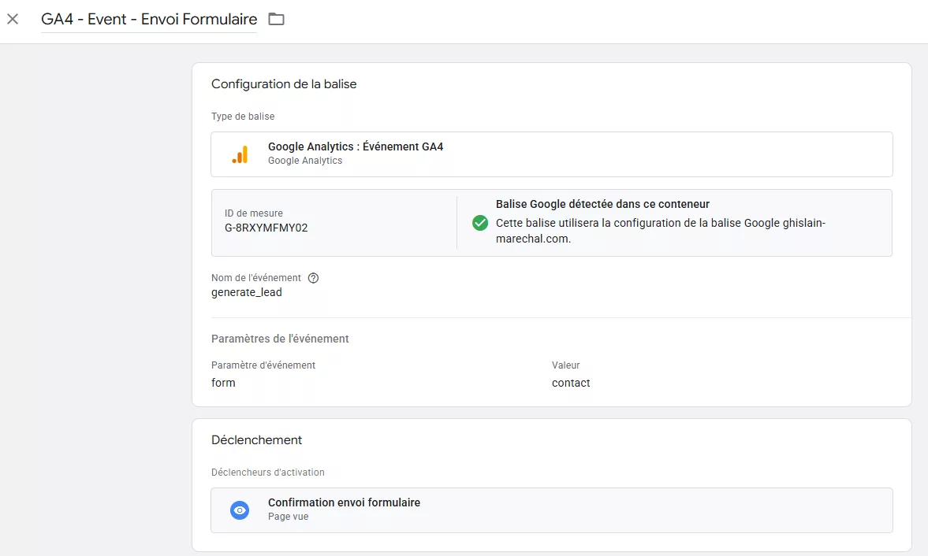Expand the Déclenchement section
Image resolution: width=928 pixels, height=556 pixels.
256,439
